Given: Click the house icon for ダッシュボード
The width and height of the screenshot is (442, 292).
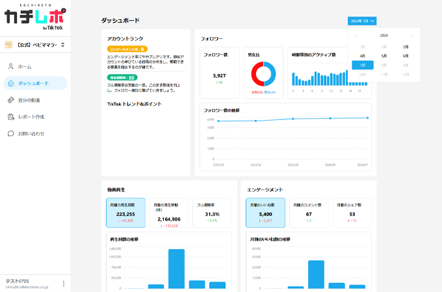Looking at the screenshot, I should click(x=10, y=83).
